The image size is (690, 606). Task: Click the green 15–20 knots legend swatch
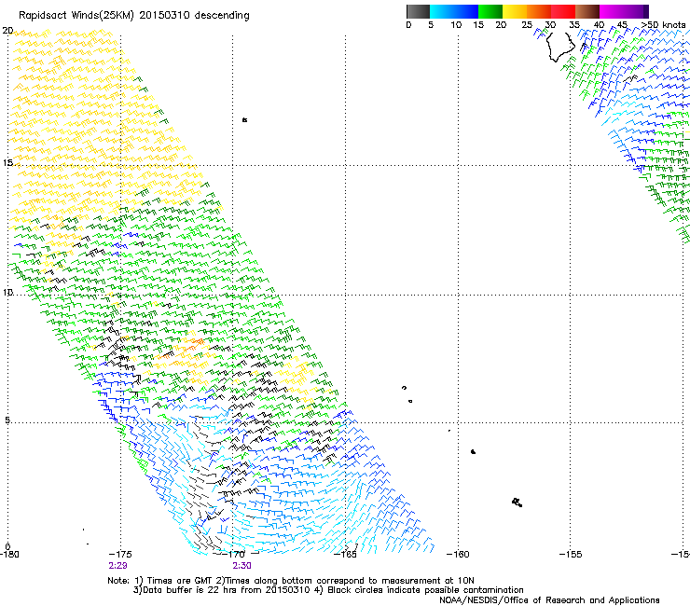point(490,11)
